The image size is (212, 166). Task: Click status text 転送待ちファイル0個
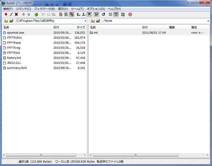point(110,162)
